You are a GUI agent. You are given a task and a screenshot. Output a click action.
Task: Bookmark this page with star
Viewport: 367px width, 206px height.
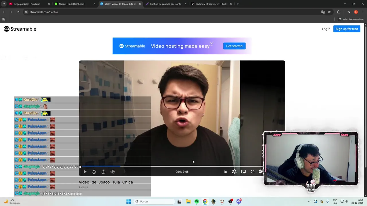point(329,12)
